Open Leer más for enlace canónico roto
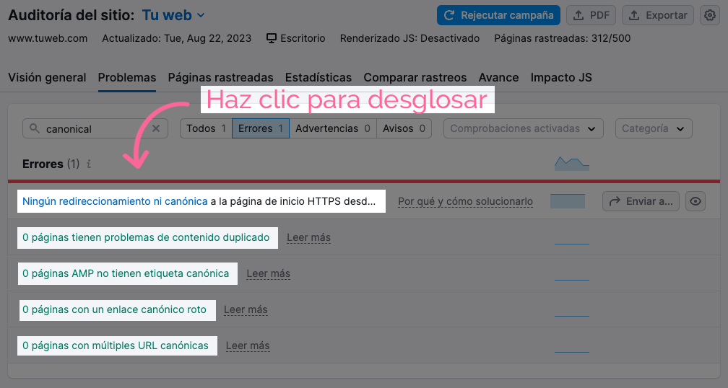 click(x=246, y=309)
